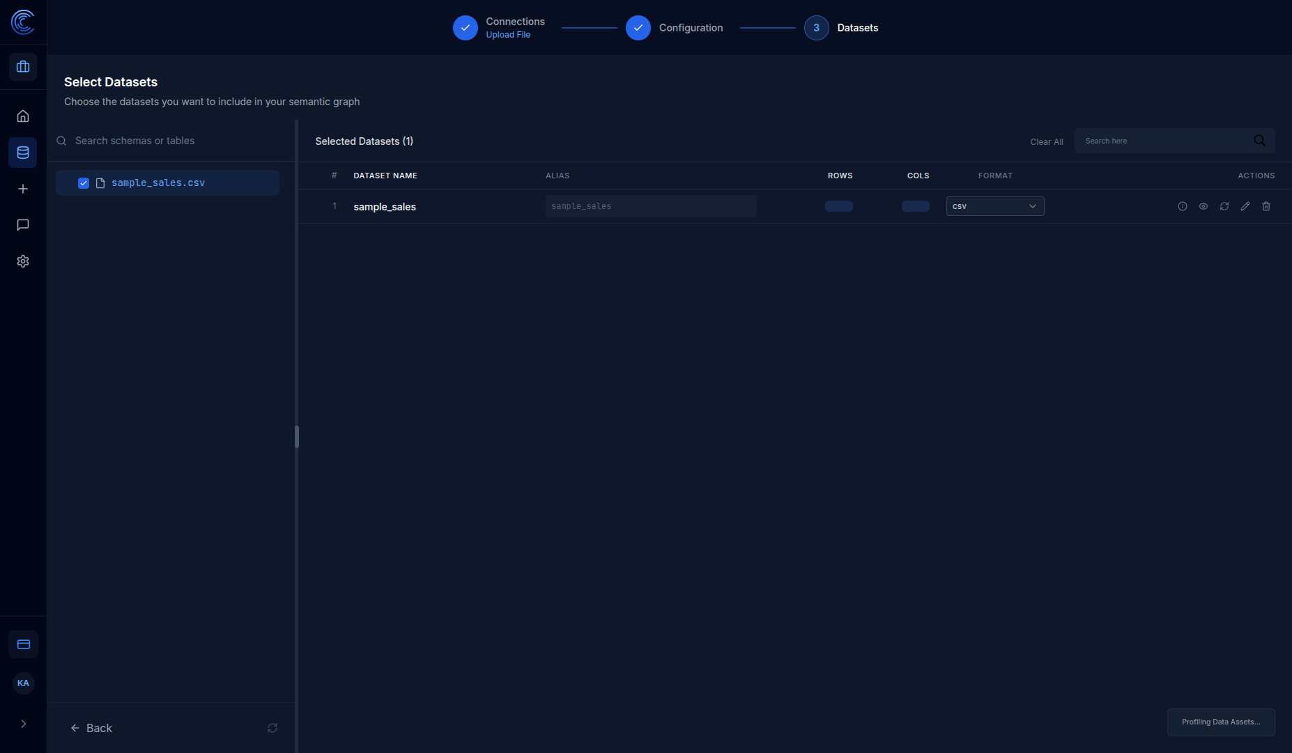The height and width of the screenshot is (753, 1292).
Task: Open the chat icon in sidebar
Action: pos(23,225)
